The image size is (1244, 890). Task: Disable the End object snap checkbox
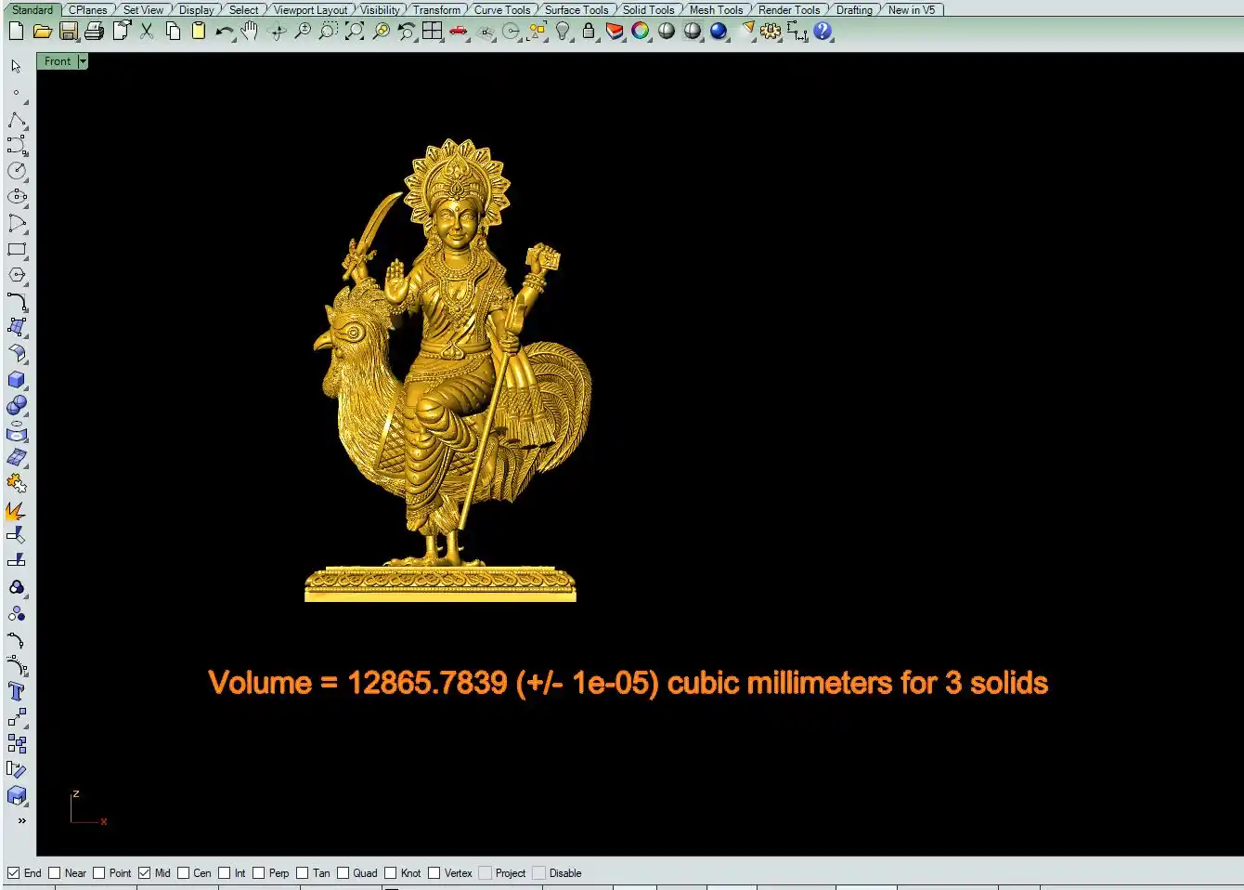(x=14, y=873)
